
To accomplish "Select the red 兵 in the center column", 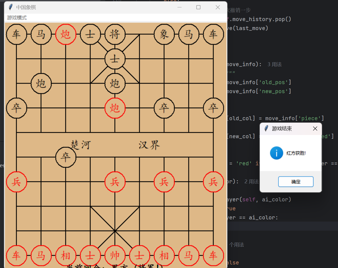I will (115, 182).
